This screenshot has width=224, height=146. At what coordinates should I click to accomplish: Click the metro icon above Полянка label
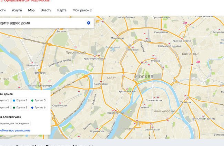pyautogui.click(x=144, y=105)
